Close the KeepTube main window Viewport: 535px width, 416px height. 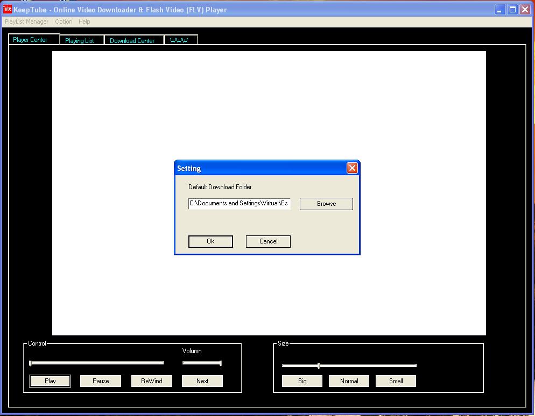point(525,10)
